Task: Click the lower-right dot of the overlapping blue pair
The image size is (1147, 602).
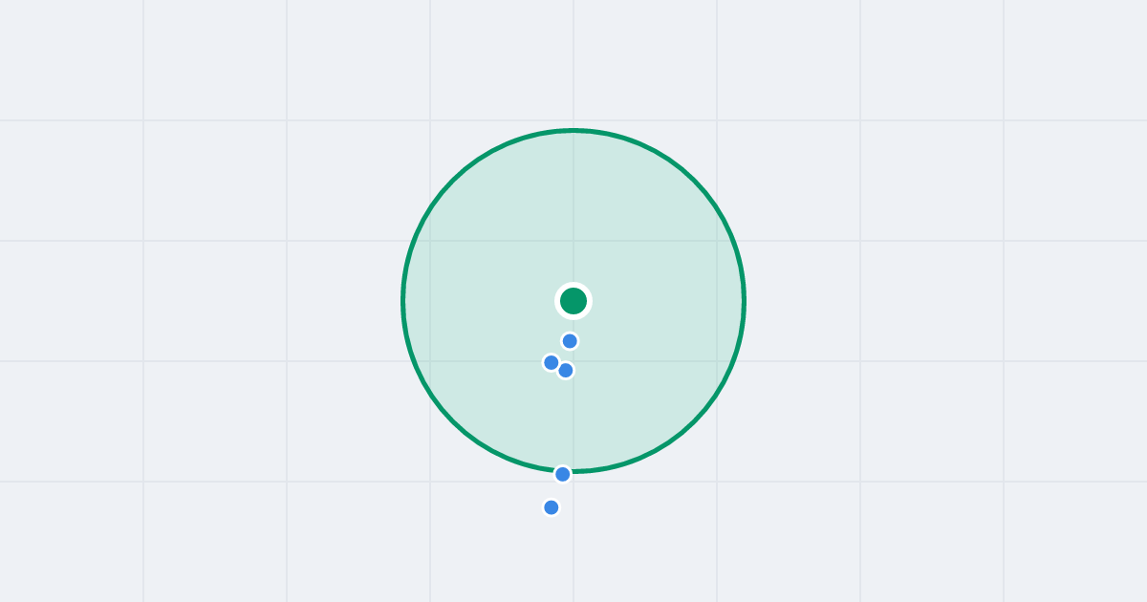Action: tap(566, 370)
